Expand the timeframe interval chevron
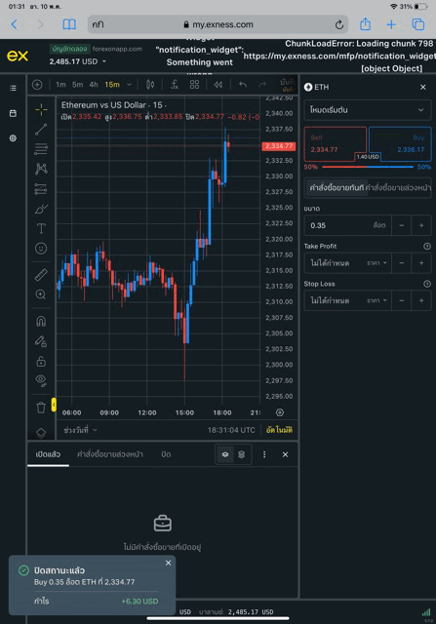Screen dimensions: 436x624 pyautogui.click(x=129, y=85)
